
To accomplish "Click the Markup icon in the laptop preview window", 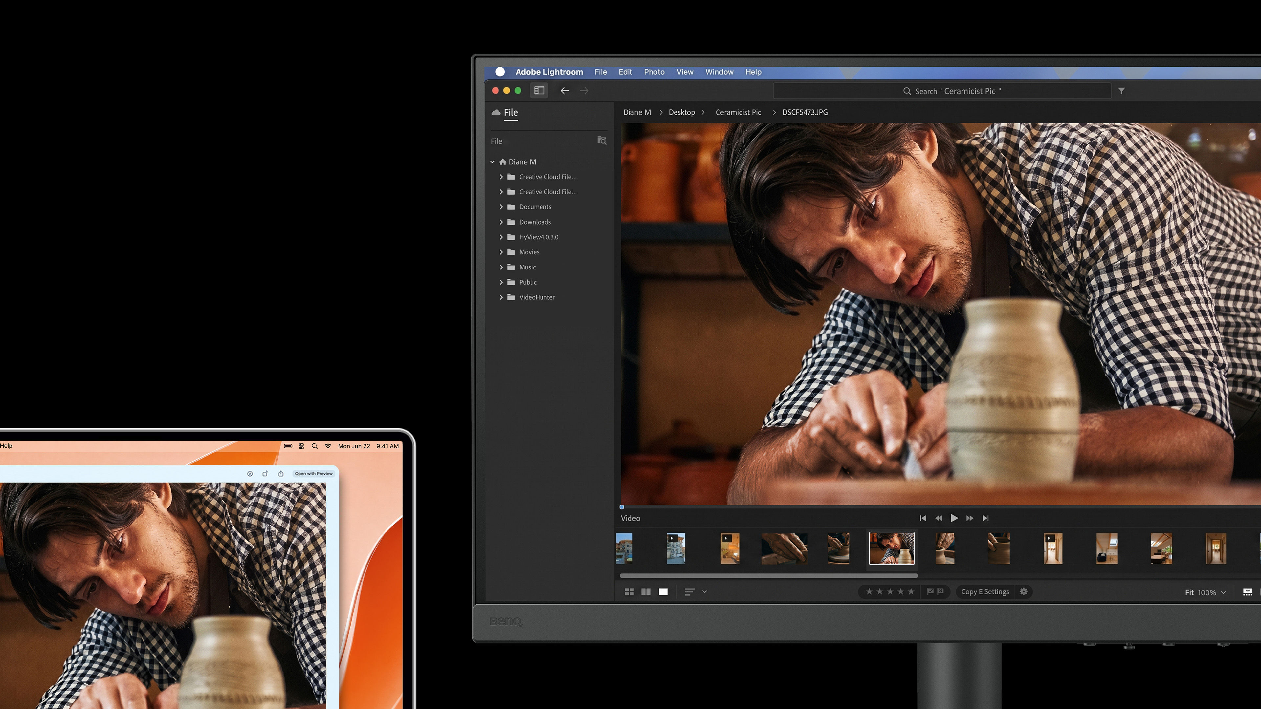I will pos(250,474).
